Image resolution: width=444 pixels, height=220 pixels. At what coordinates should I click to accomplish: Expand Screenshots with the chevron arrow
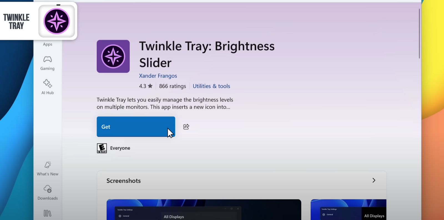(x=374, y=180)
